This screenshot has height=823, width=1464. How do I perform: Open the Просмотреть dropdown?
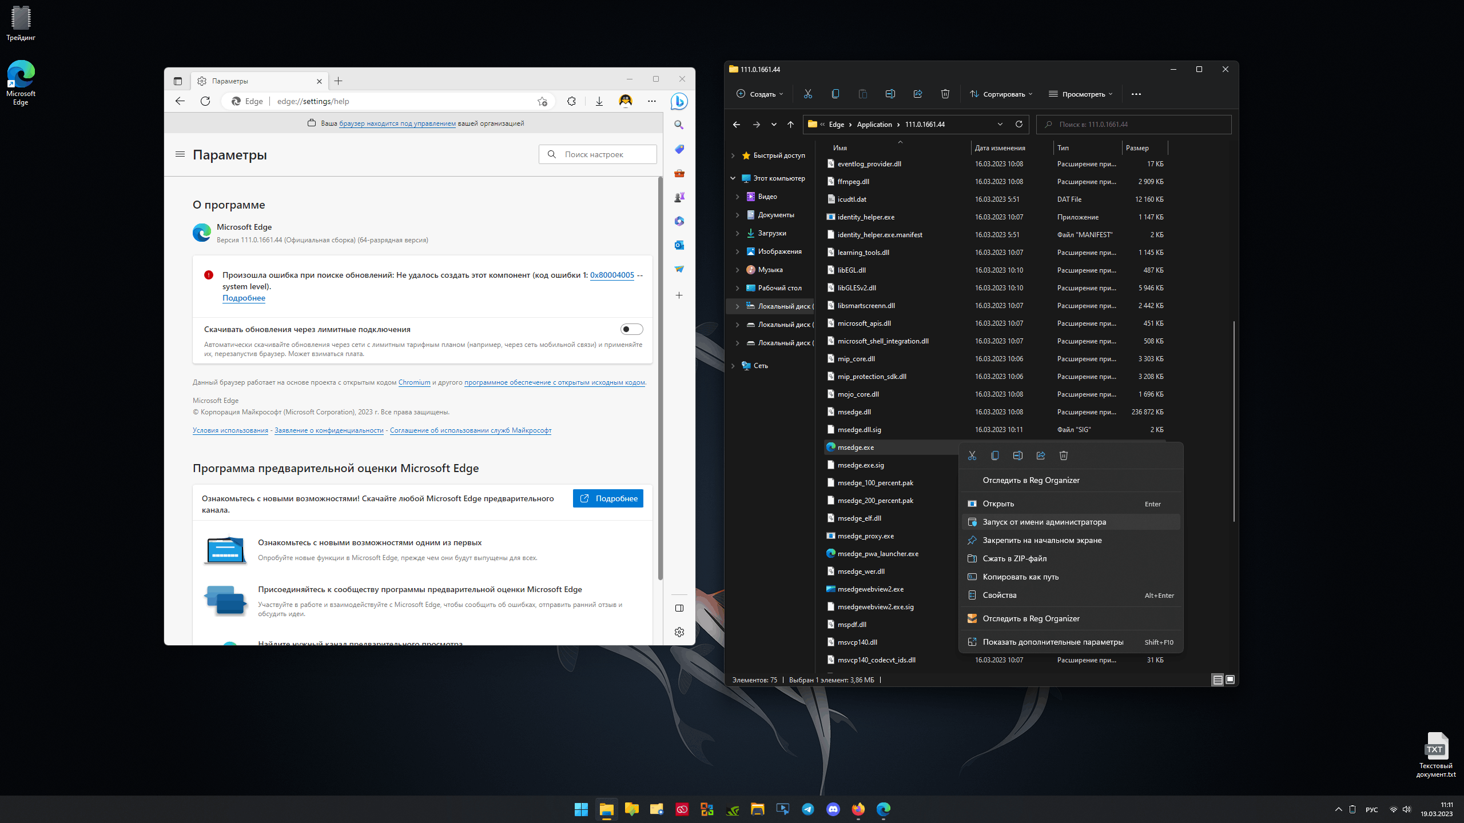1080,94
